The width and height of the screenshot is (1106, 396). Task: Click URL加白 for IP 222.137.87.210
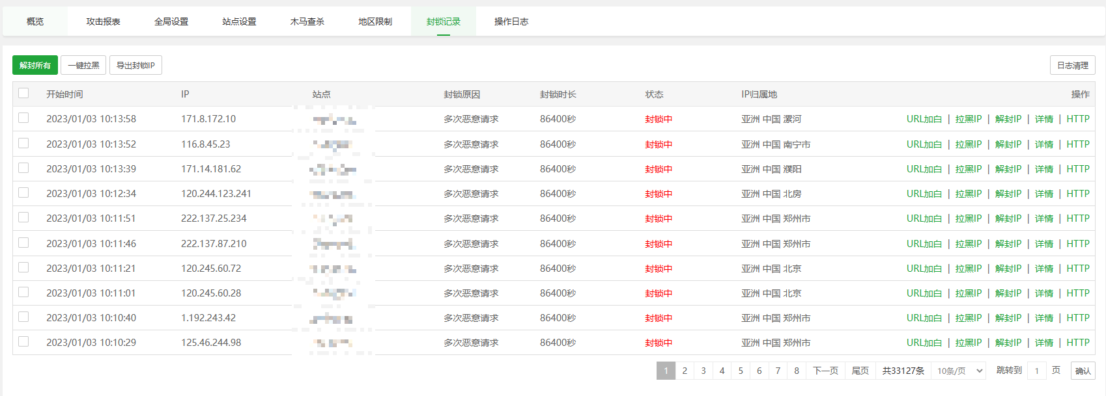[924, 244]
